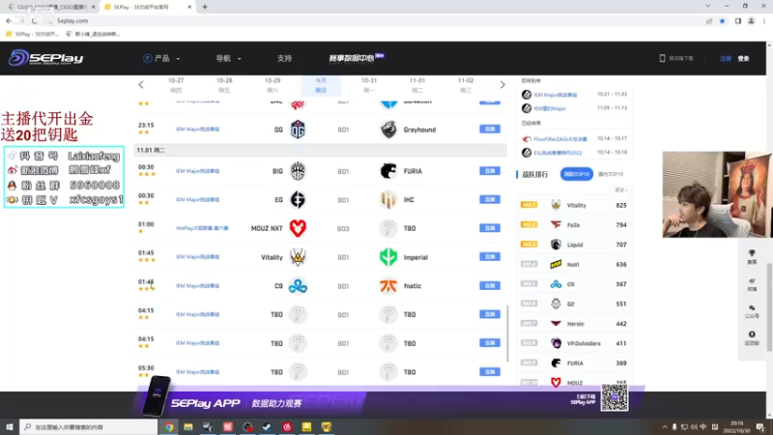
Task: Click blue button on EG vs IHC row
Action: 490,199
